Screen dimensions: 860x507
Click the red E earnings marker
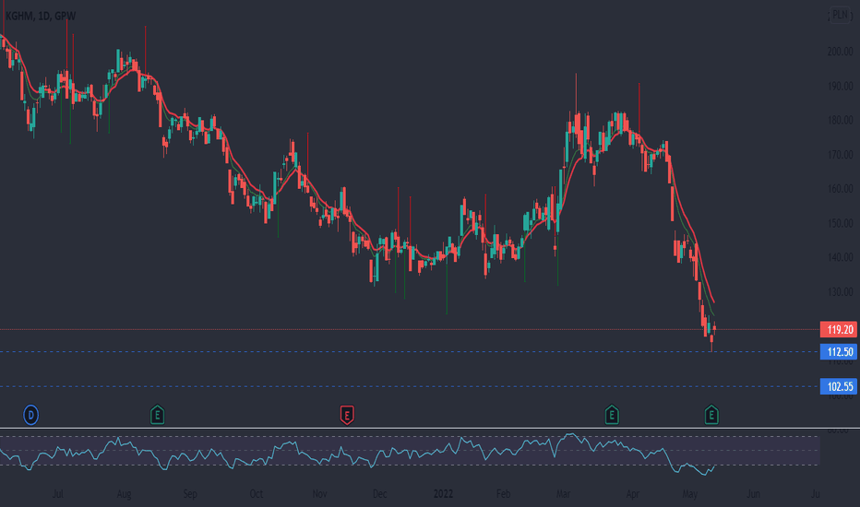click(347, 415)
